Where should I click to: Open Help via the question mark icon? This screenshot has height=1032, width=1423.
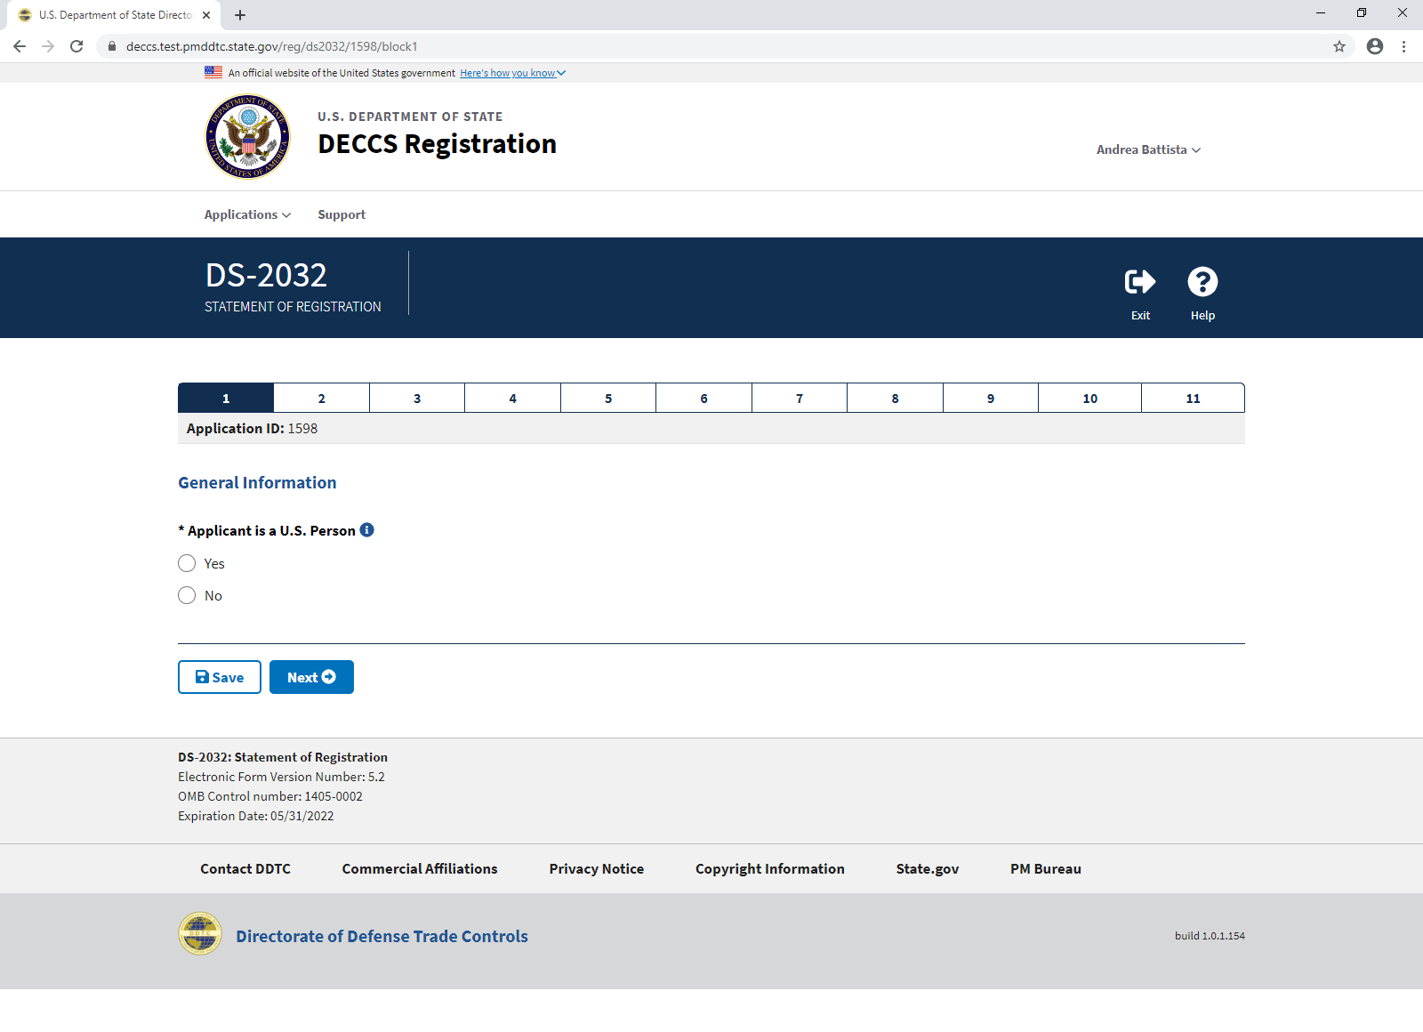pos(1202,282)
